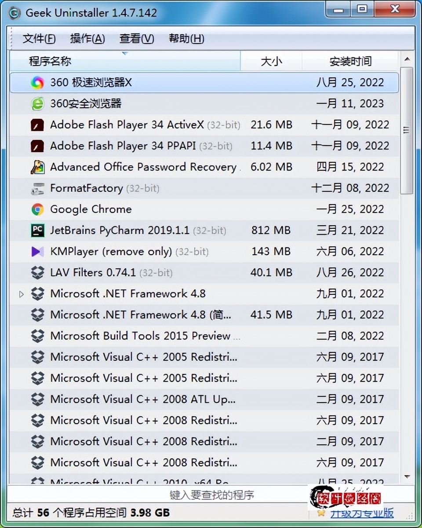Click the LAV Filters 0.74.1 icon
Screen dimensions: 422x528
pyautogui.click(x=37, y=273)
